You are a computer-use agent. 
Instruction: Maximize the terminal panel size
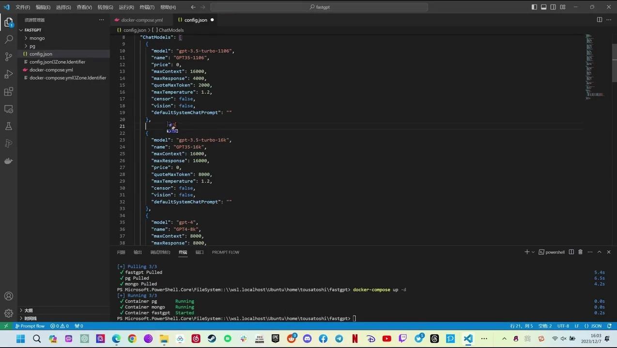[x=599, y=252]
